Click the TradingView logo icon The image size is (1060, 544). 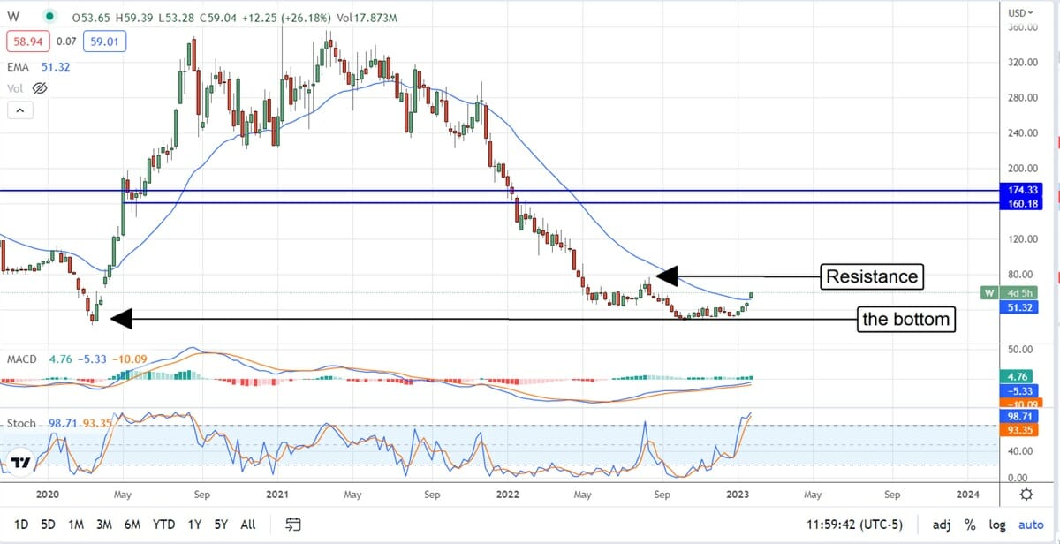point(20,461)
